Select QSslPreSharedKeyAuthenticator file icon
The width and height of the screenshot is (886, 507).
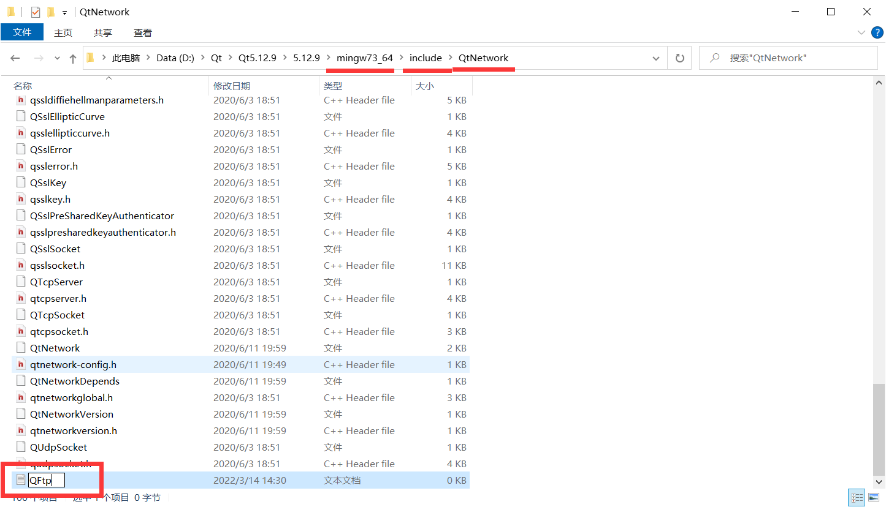[21, 216]
